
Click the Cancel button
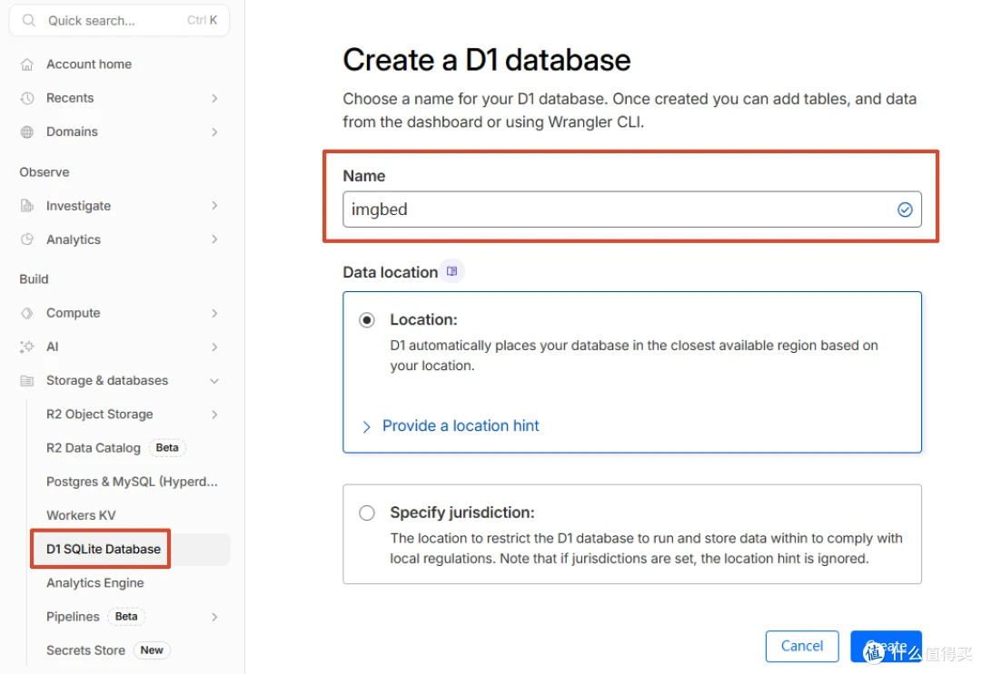click(802, 646)
